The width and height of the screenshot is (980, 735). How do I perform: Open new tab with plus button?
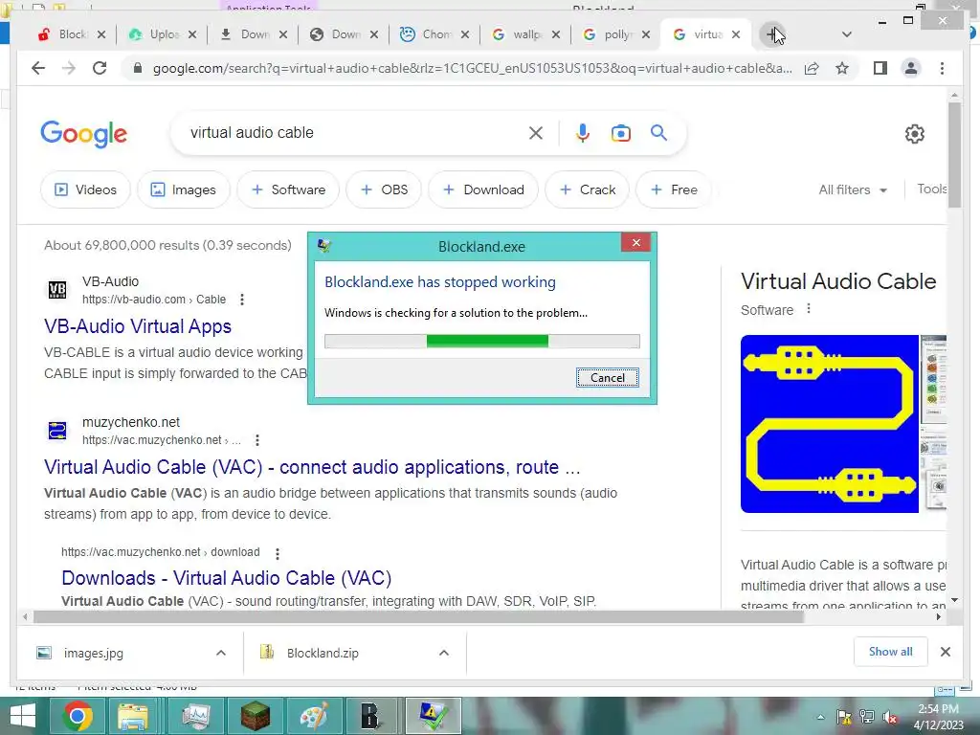click(773, 34)
